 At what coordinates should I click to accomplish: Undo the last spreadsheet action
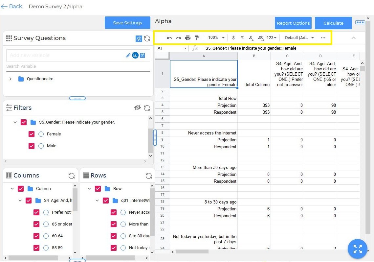[169, 38]
